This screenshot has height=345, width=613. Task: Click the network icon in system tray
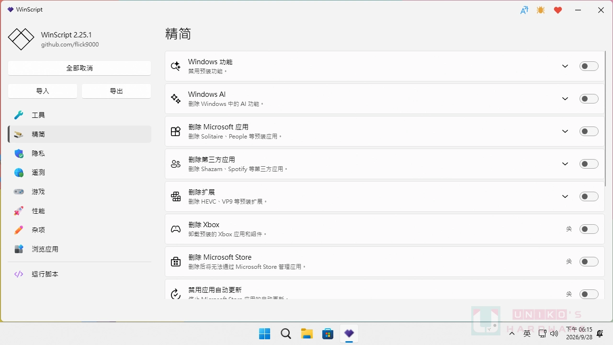tap(542, 333)
